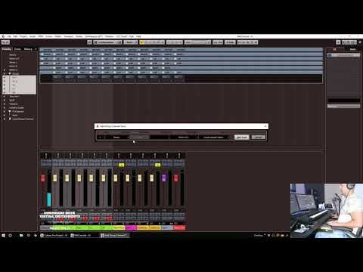Screen dimensions: 363x272
Task: Toggle the Input/Output Channels visibility checkmark
Action: (5, 119)
